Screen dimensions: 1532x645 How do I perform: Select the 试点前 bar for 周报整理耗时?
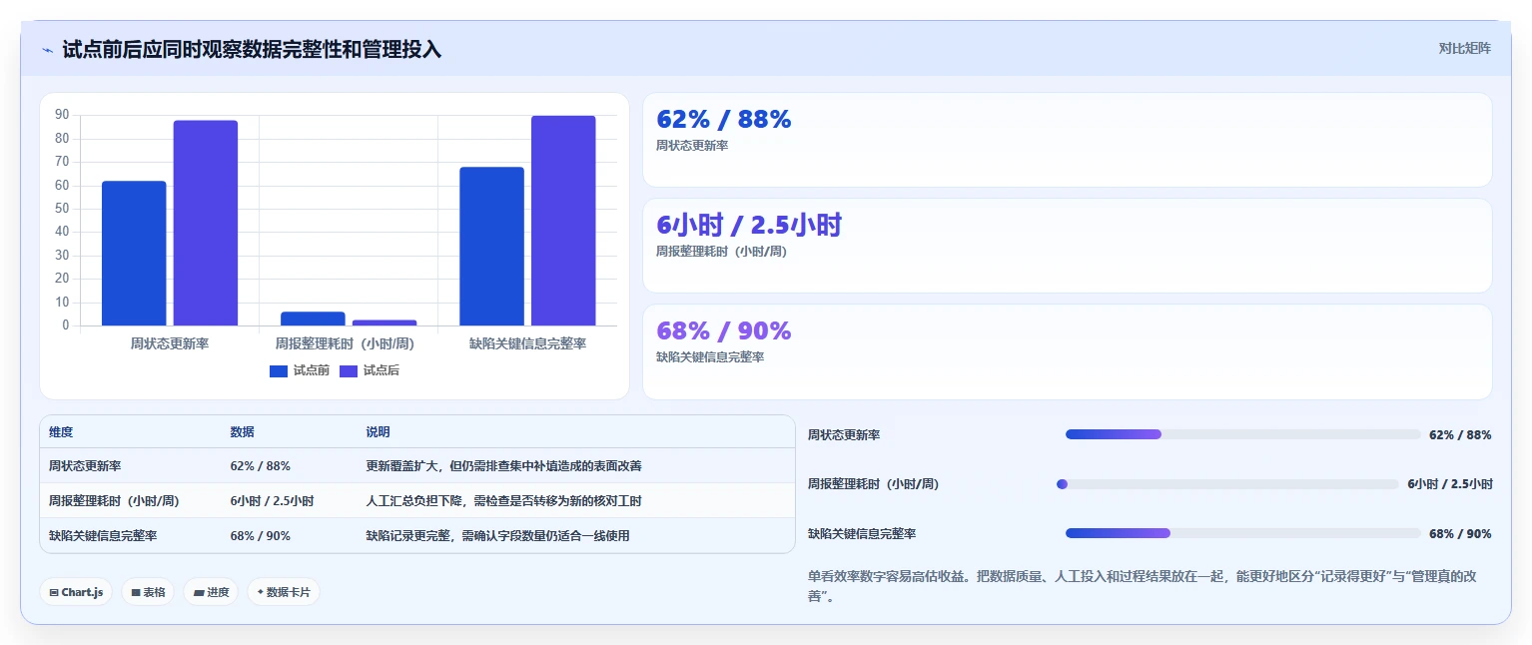tap(313, 319)
